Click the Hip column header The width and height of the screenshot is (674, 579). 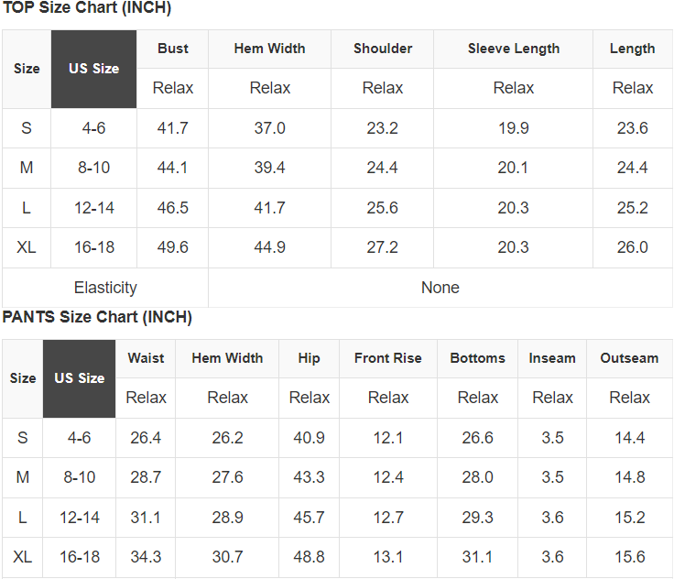click(x=309, y=358)
